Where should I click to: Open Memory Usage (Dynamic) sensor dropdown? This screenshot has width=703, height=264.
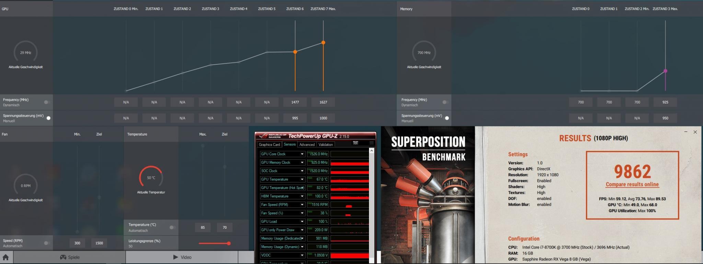[x=302, y=247]
